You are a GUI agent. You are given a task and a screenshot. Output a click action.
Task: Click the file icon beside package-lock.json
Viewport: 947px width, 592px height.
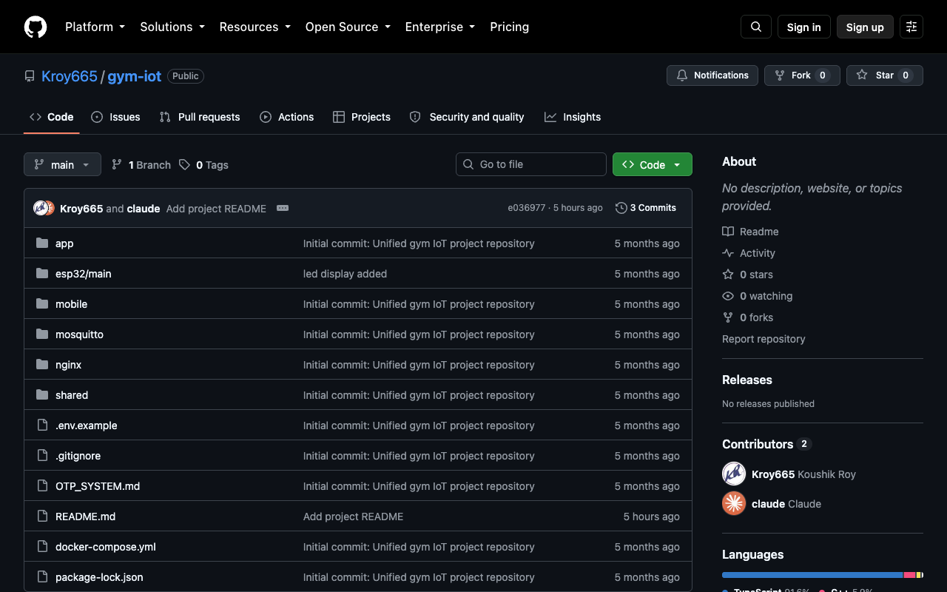[42, 577]
